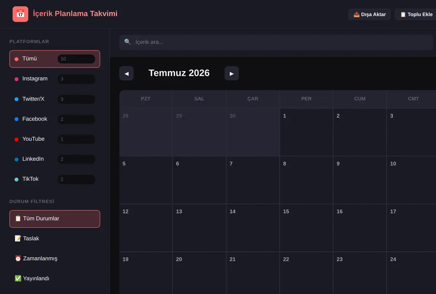Screen dimensions: 436x294
Task: Filter content by Facebook
Action: tap(54, 119)
